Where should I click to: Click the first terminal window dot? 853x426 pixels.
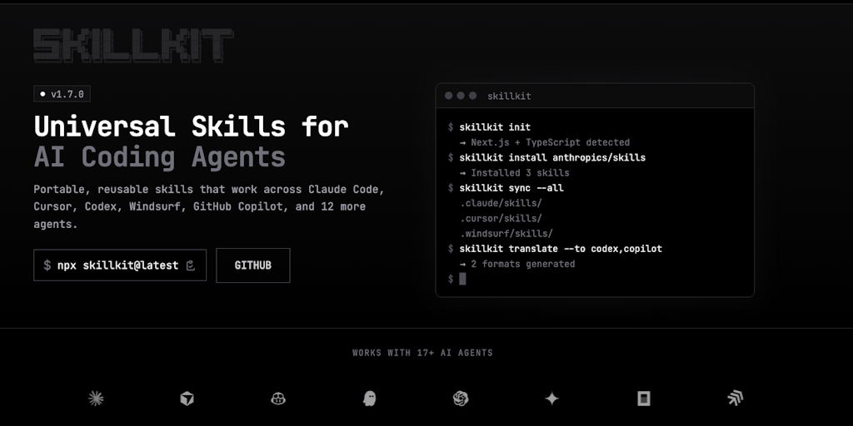point(449,96)
